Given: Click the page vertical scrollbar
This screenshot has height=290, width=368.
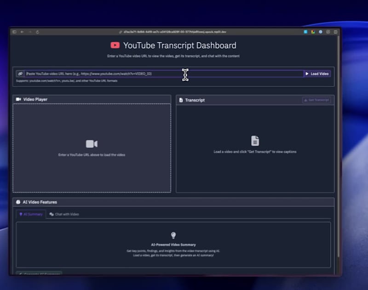Looking at the screenshot, I should click(x=338, y=147).
